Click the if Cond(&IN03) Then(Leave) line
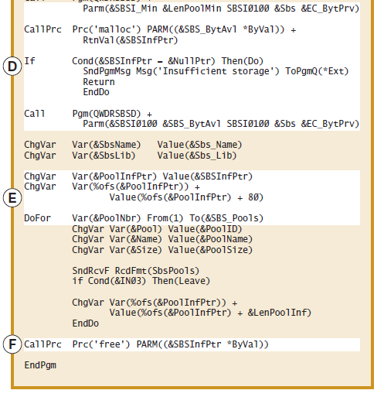384x397 pixels. (141, 281)
